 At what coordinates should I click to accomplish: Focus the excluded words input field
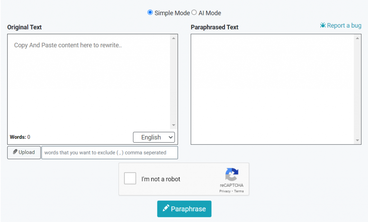click(110, 152)
